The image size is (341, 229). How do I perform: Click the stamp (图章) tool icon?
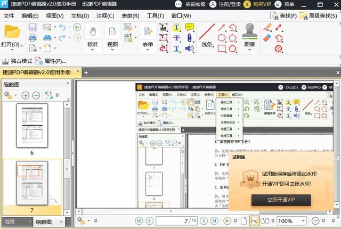pos(248,32)
